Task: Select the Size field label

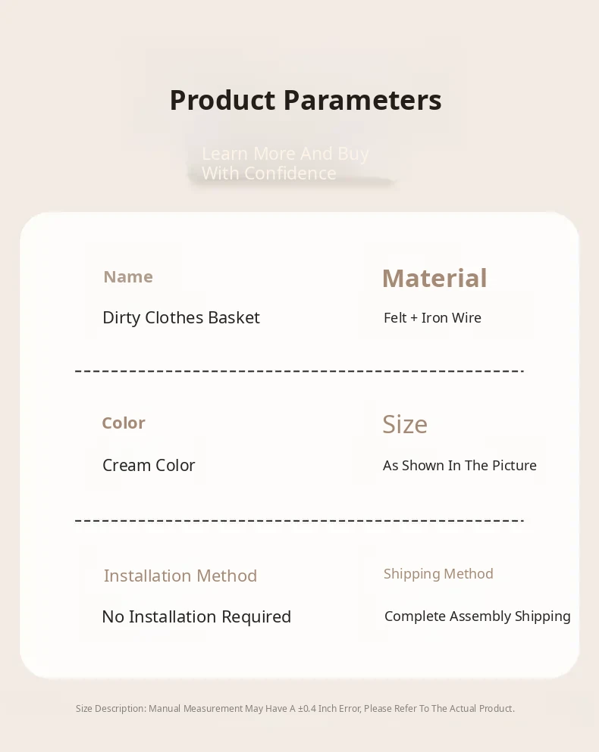Action: point(405,425)
